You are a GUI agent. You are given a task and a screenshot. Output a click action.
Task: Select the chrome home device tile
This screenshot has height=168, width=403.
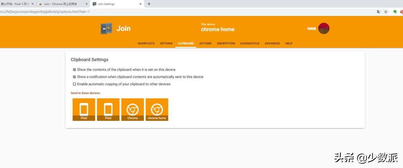[157, 109]
